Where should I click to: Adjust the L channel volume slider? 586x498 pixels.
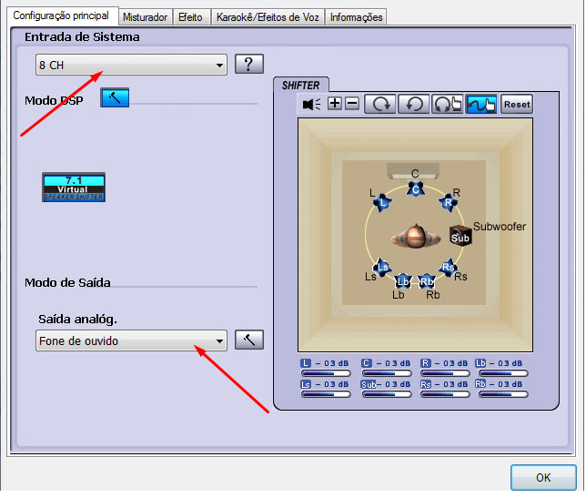tap(325, 373)
